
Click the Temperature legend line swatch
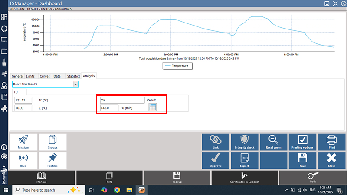(167, 66)
